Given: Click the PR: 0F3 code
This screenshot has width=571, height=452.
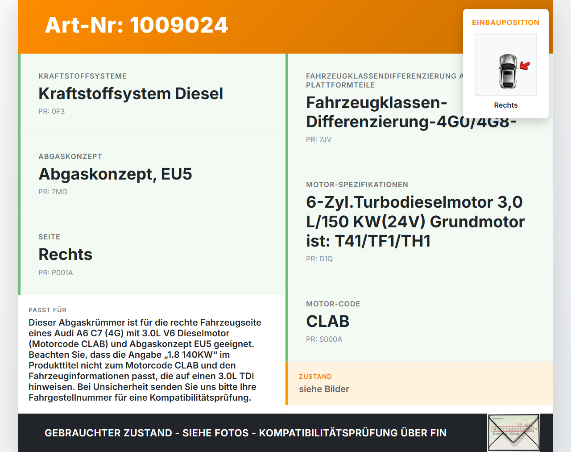Looking at the screenshot, I should (52, 111).
